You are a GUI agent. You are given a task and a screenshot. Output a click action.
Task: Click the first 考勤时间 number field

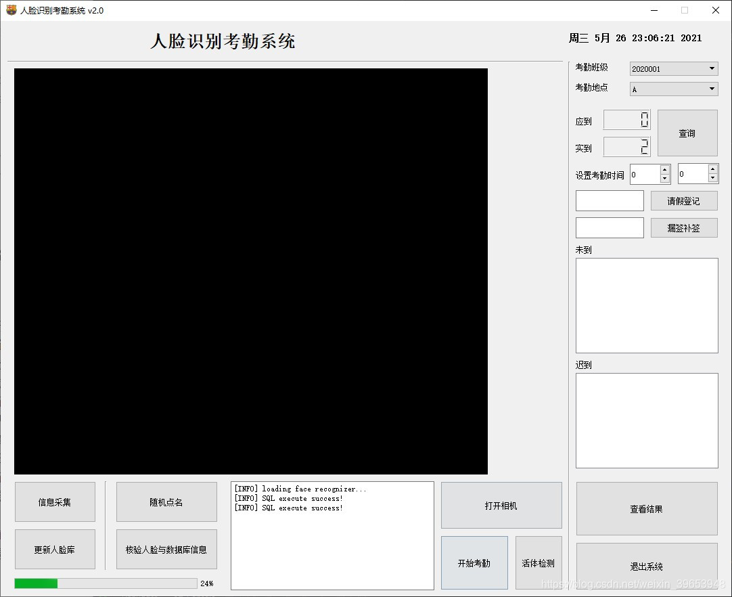(x=645, y=174)
